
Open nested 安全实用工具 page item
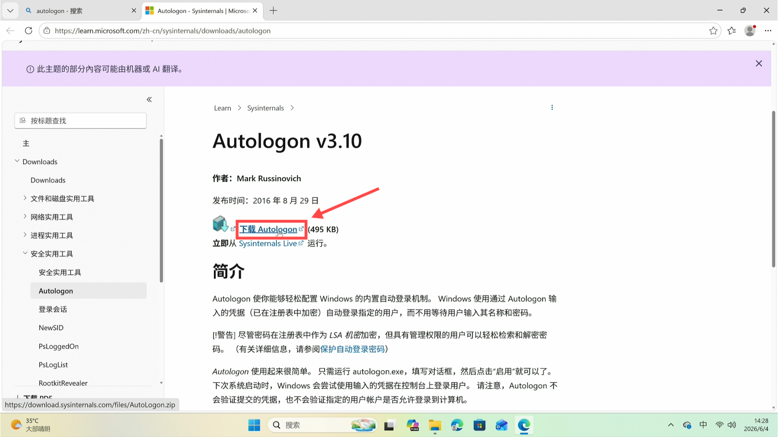(60, 272)
